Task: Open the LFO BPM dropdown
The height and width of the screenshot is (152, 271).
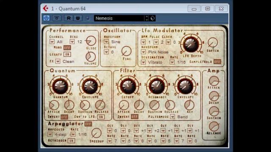Action: click(143, 42)
